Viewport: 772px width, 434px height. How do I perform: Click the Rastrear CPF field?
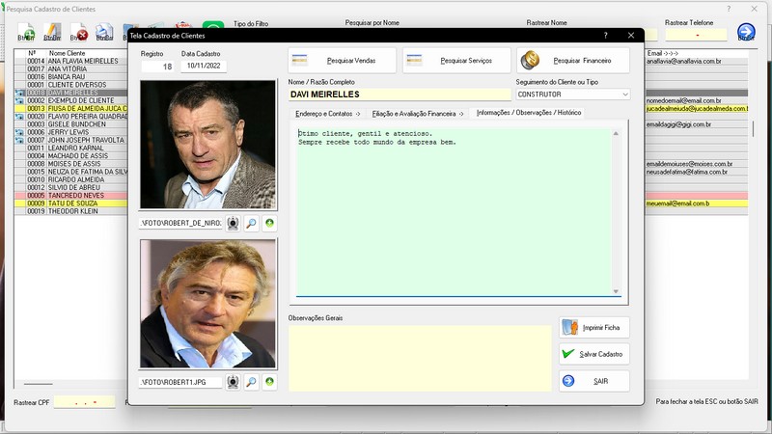coord(84,402)
